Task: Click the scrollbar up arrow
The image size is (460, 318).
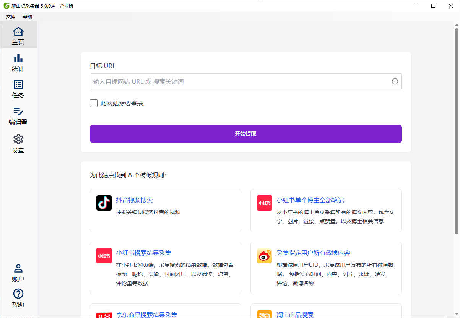Action: click(x=457, y=25)
